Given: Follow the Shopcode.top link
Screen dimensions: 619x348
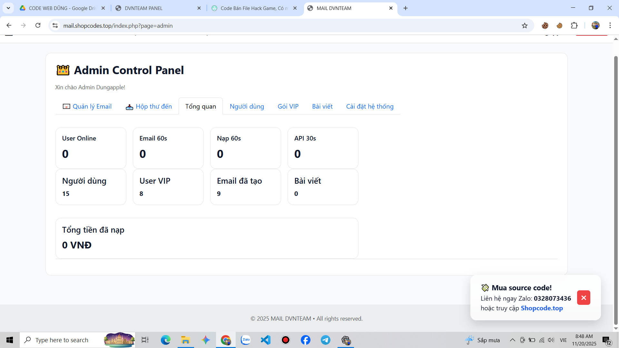Looking at the screenshot, I should point(542,308).
